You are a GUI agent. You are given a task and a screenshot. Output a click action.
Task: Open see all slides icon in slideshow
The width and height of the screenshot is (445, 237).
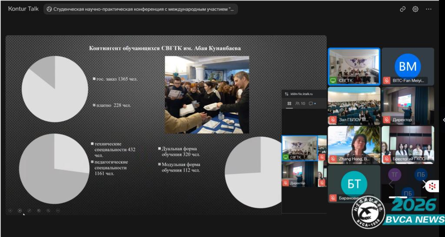(39, 211)
